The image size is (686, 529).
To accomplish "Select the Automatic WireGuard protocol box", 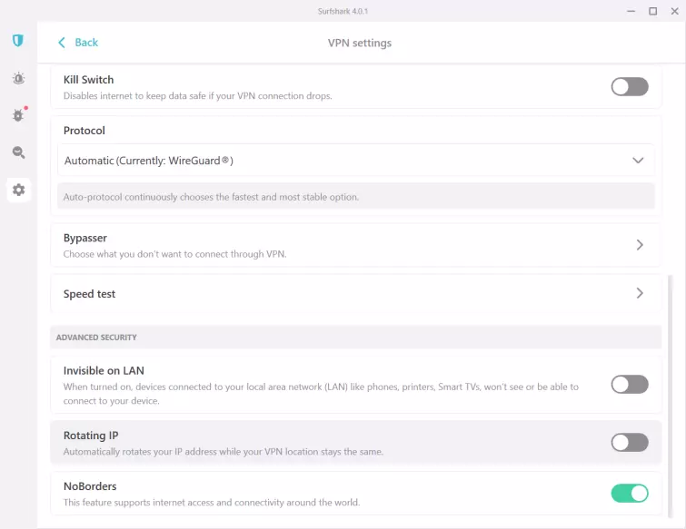I will point(345,161).
